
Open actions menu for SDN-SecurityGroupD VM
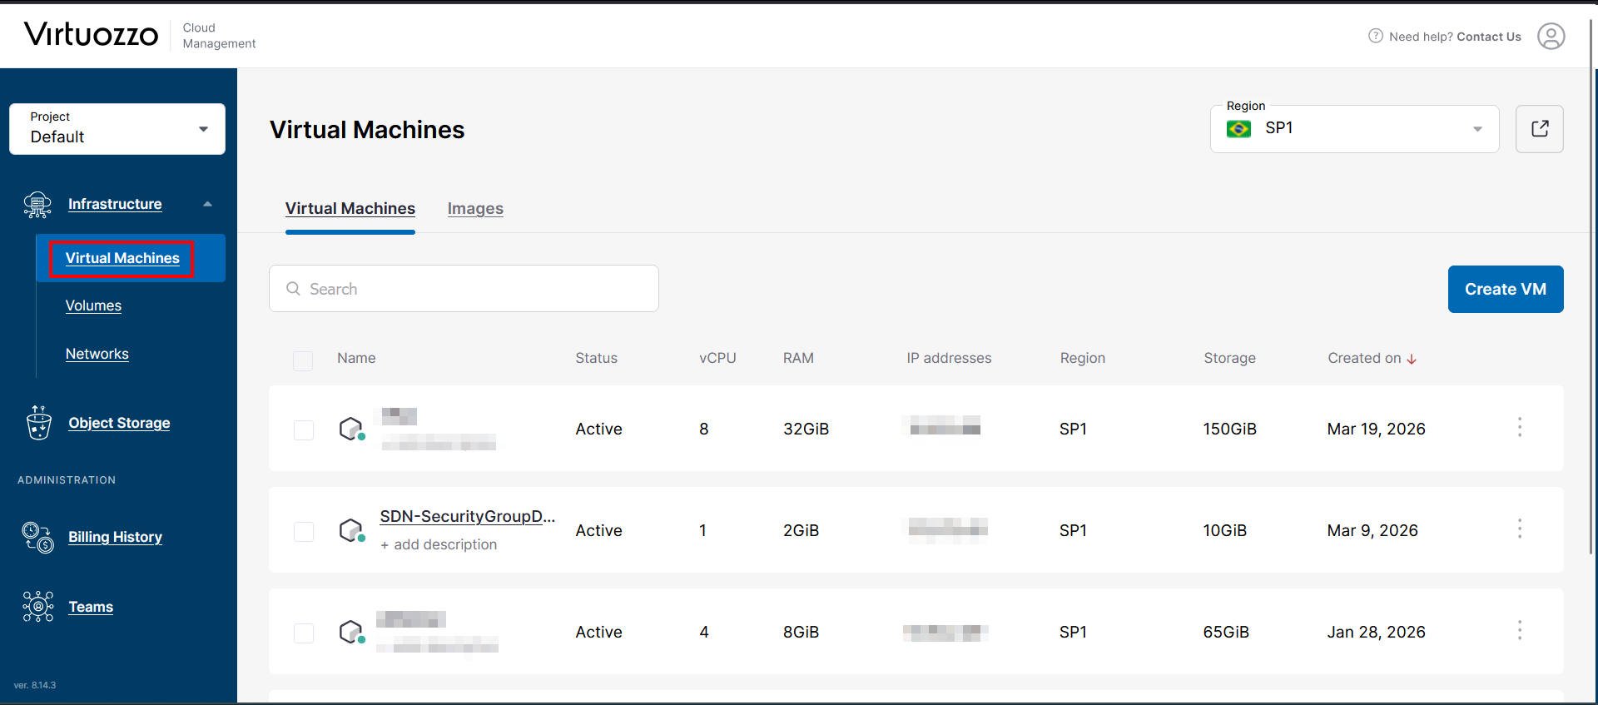pos(1520,529)
